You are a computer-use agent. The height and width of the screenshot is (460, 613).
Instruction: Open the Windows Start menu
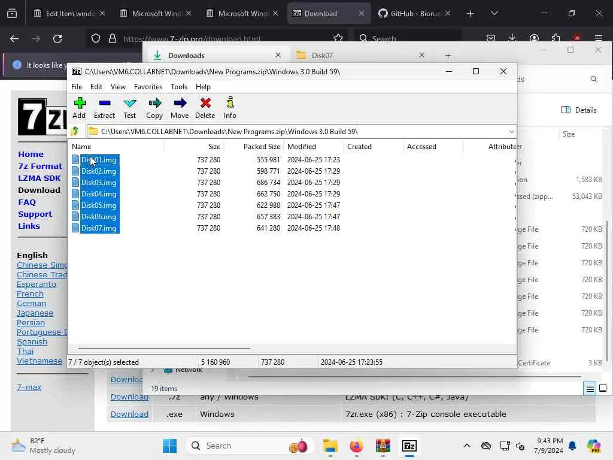(x=169, y=446)
